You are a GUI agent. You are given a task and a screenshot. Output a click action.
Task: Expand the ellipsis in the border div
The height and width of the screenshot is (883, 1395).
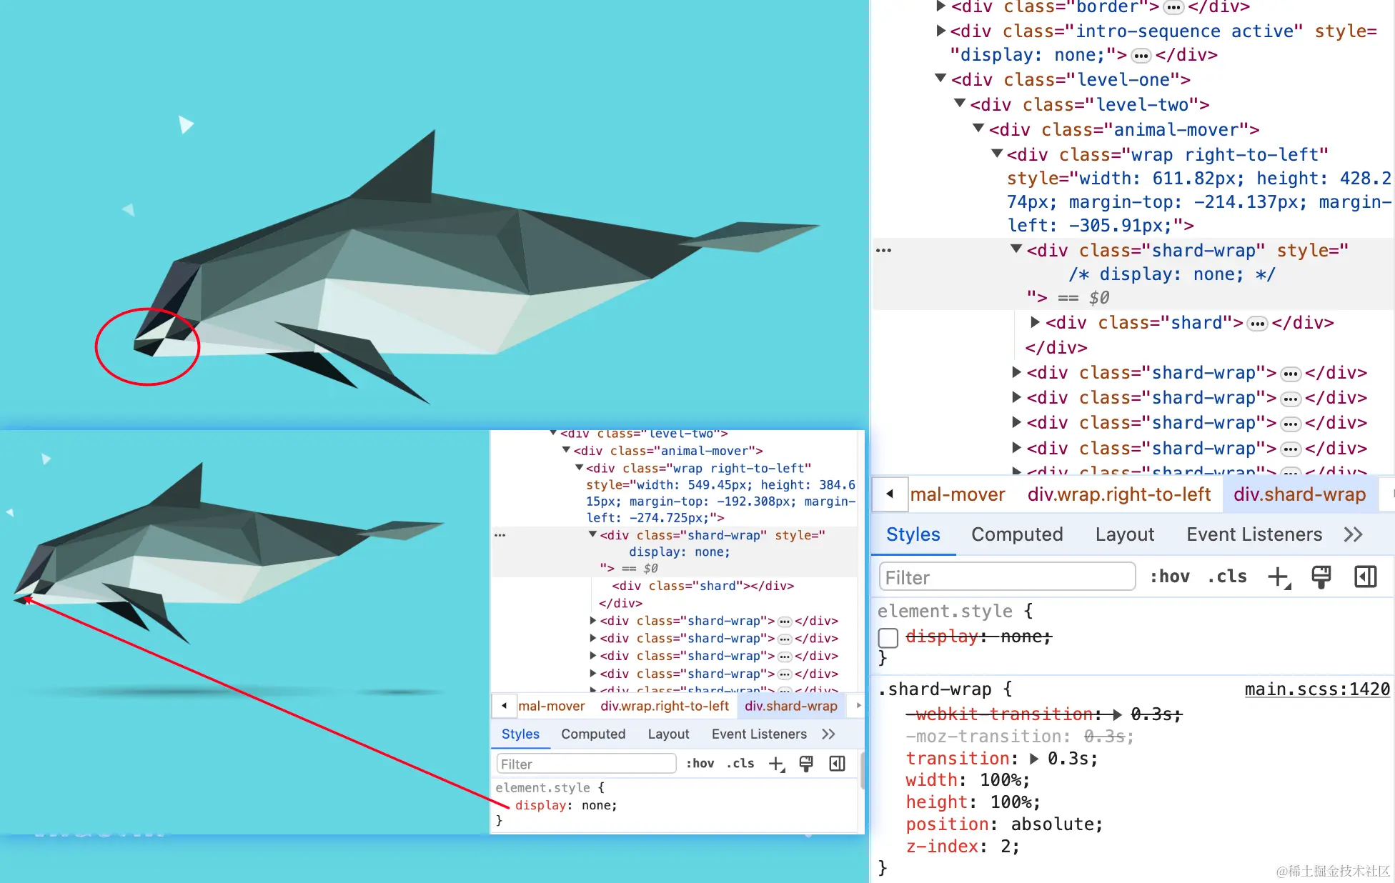coord(1173,8)
